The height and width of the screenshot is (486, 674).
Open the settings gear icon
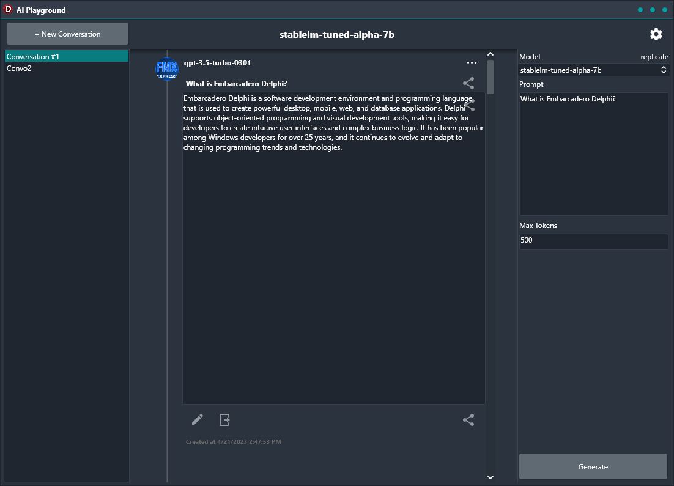(656, 34)
